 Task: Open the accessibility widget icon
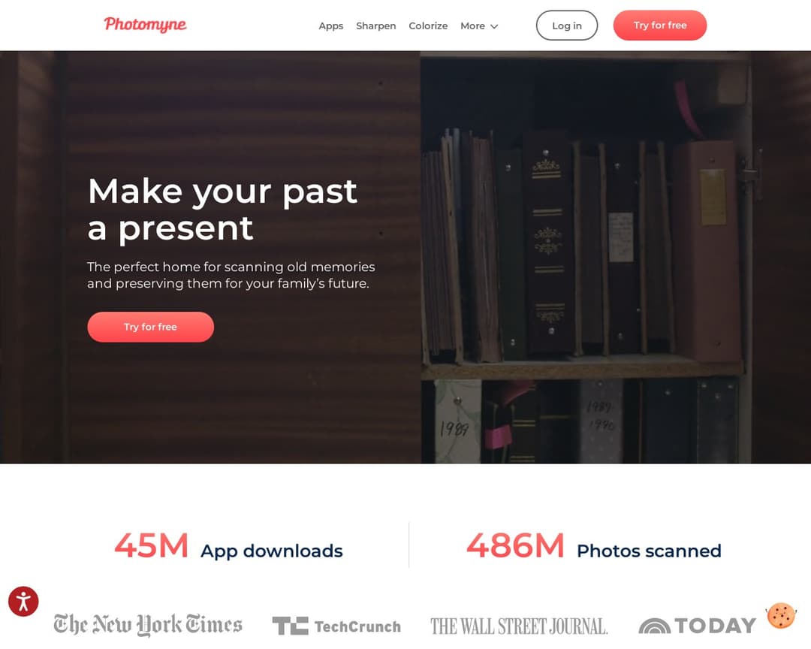pyautogui.click(x=23, y=602)
